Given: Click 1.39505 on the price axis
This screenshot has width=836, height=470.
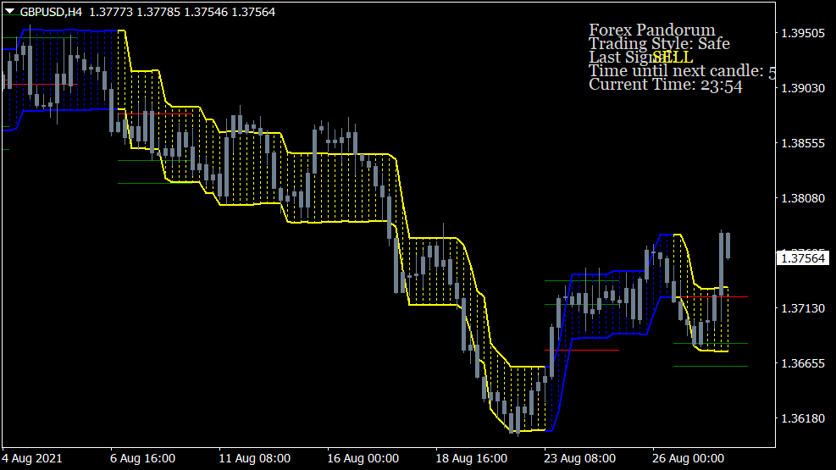Looking at the screenshot, I should 802,33.
